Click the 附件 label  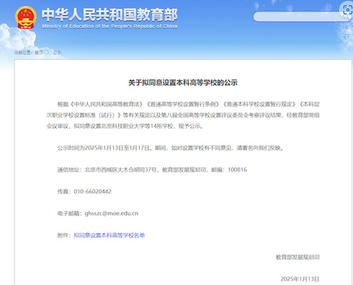63,235
